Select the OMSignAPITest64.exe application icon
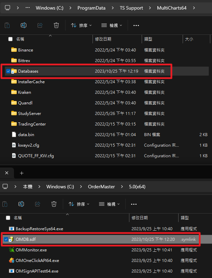Image resolution: width=212 pixels, height=278 pixels. 12,271
